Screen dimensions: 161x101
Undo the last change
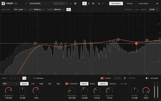tap(99, 4)
